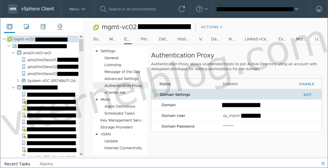The height and width of the screenshot is (168, 328).
Task: Collapse the Settings section
Action: point(97,51)
